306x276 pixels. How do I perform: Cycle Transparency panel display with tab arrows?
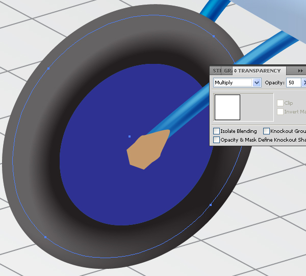tap(235, 71)
